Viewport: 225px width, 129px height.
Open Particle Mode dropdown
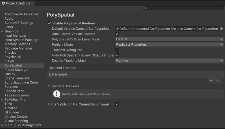pyautogui.click(x=170, y=44)
